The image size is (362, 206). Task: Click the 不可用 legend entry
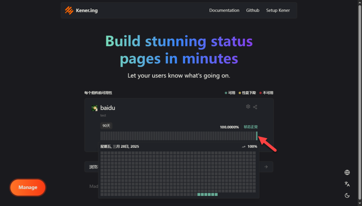point(266,93)
